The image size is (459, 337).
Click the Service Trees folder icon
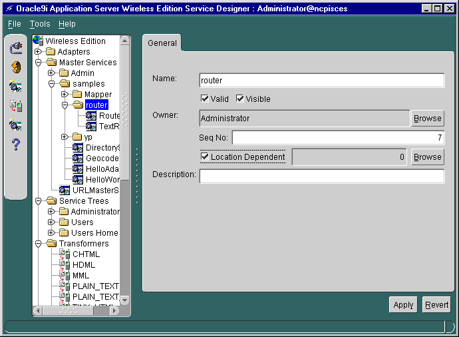[x=51, y=200]
